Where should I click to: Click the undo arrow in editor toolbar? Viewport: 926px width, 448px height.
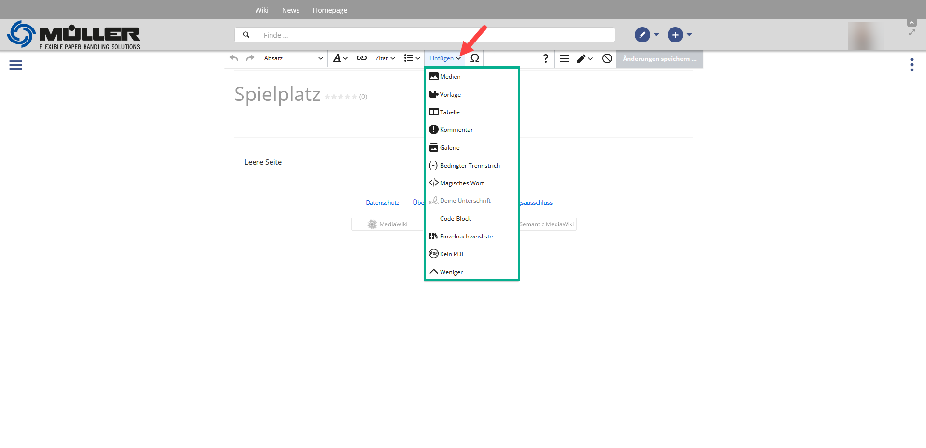[234, 58]
